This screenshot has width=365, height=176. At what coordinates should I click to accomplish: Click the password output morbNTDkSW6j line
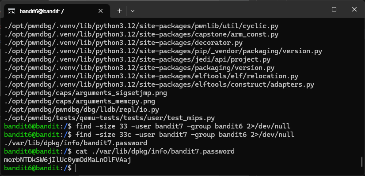[x=67, y=160]
